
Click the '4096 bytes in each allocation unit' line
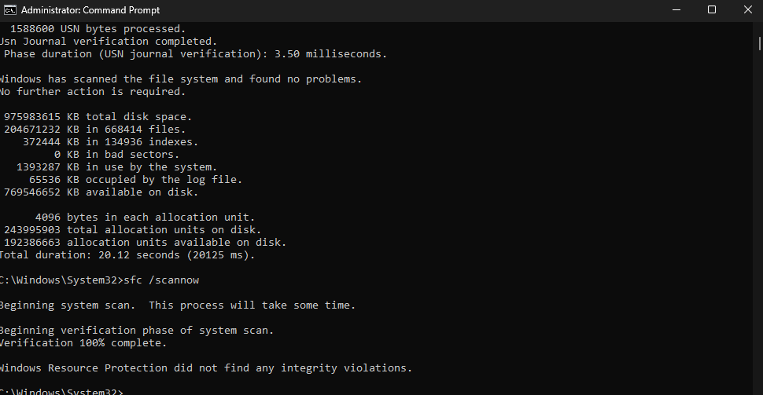[145, 218]
